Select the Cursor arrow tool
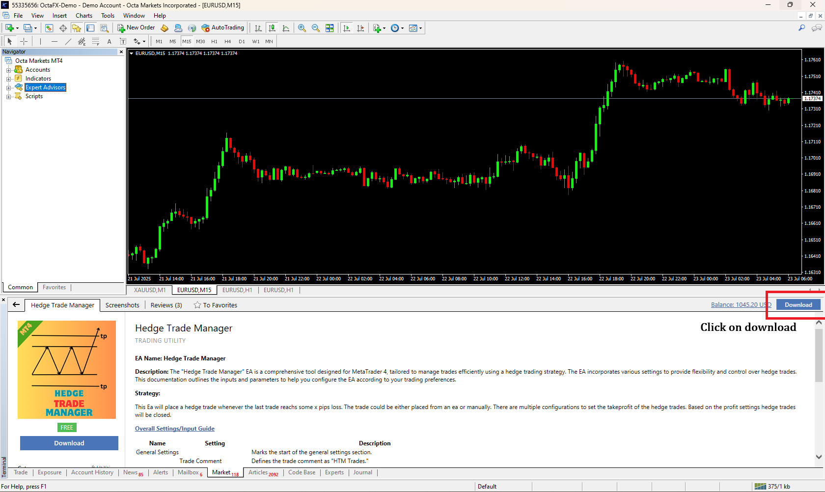 tap(10, 42)
